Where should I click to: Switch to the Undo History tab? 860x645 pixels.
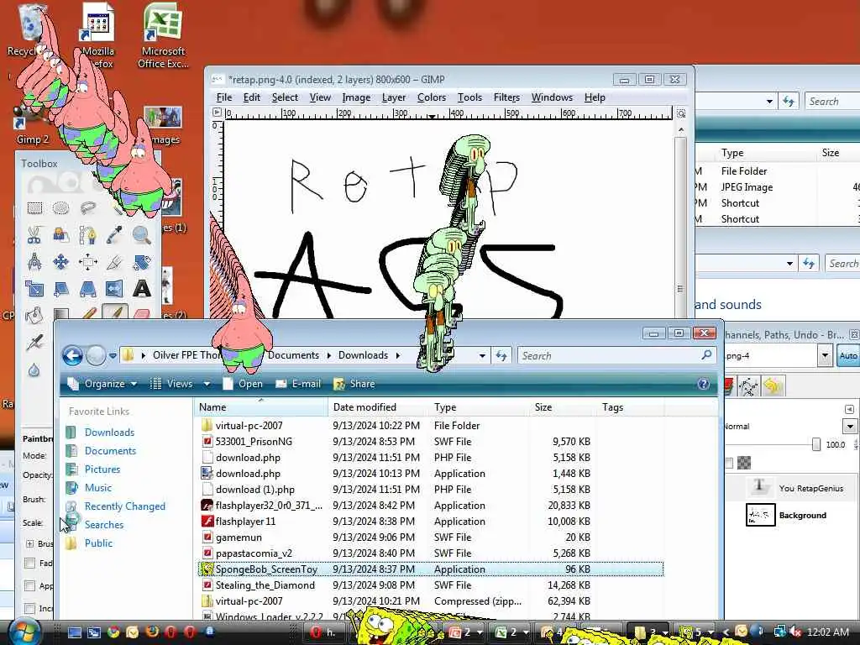tap(773, 386)
